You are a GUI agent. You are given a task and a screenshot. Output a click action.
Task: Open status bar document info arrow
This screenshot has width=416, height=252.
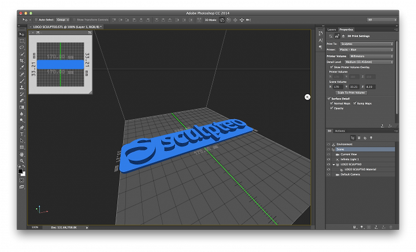click(x=87, y=228)
